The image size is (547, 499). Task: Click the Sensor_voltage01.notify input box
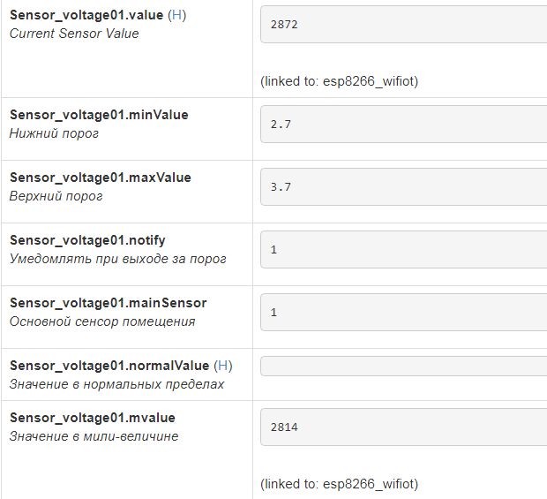[x=403, y=250]
